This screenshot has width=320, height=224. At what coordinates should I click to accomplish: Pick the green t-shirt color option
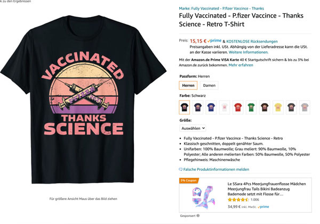[251, 107]
